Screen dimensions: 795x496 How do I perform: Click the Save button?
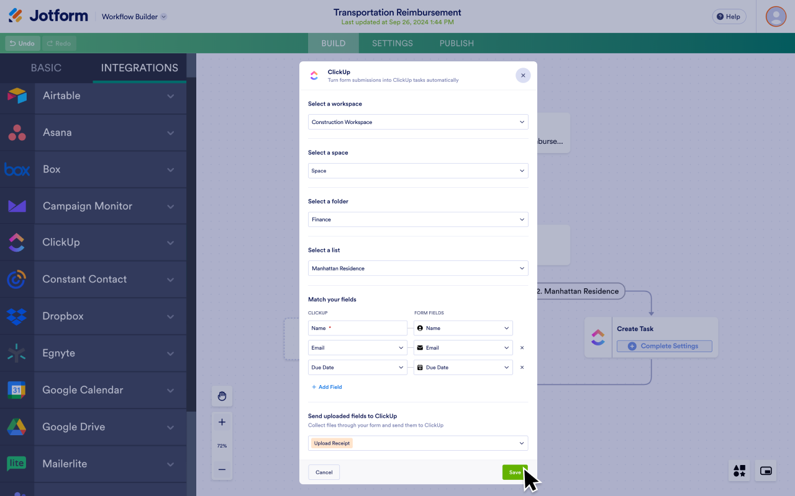coord(515,472)
